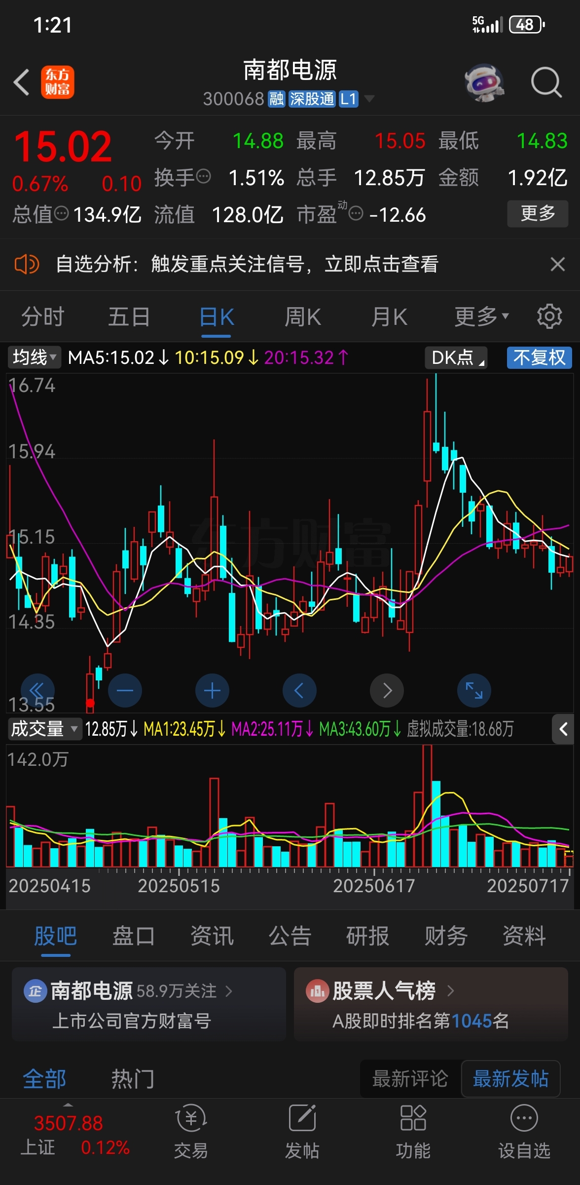Open the 不复权 adjustment selector
This screenshot has height=1185, width=580.
click(x=539, y=357)
